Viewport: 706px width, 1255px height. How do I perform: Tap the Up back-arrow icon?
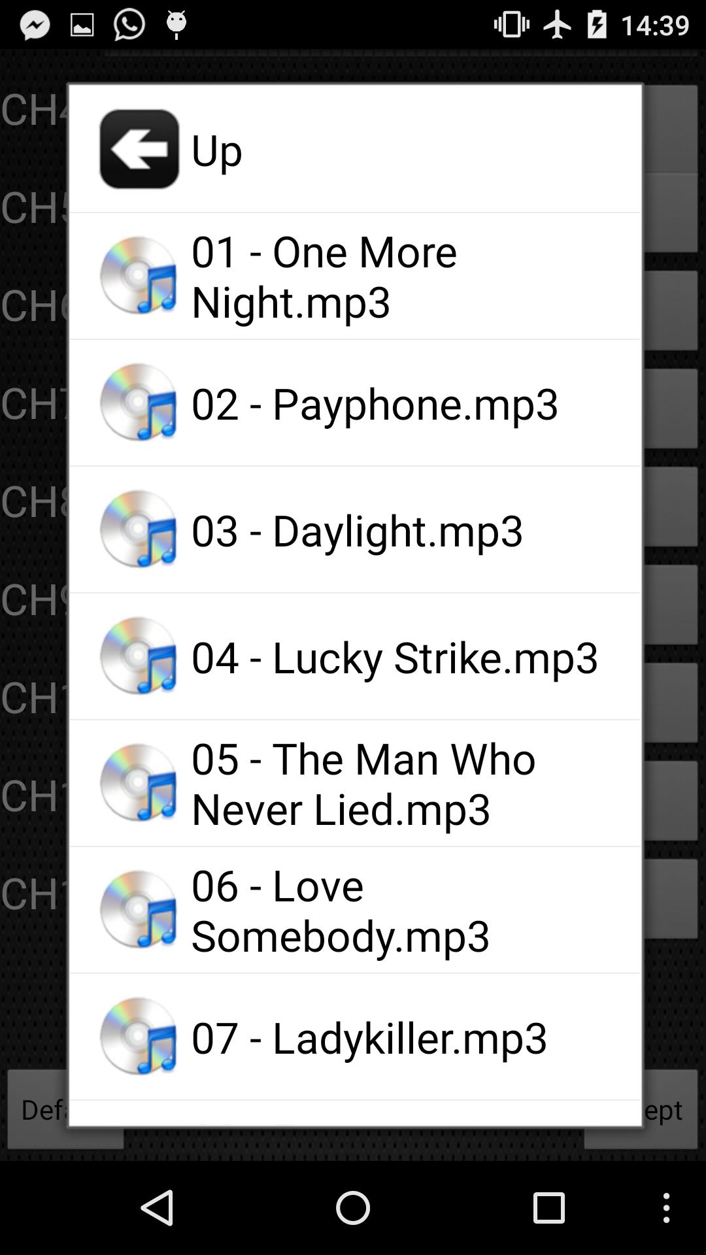pos(139,149)
